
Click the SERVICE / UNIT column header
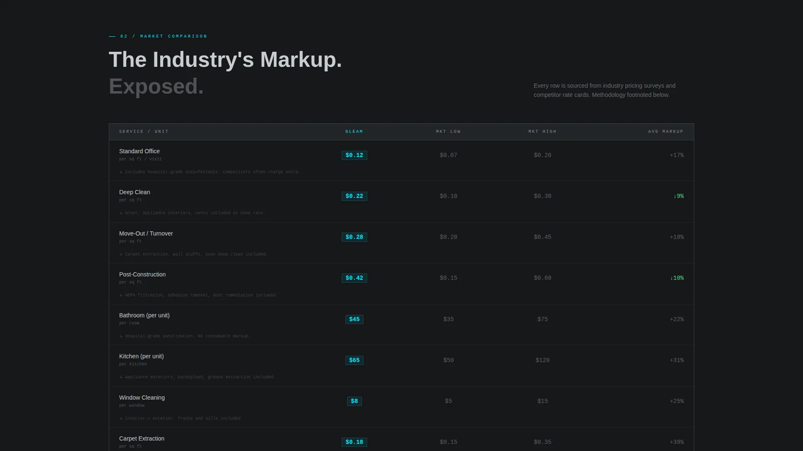coord(144,132)
